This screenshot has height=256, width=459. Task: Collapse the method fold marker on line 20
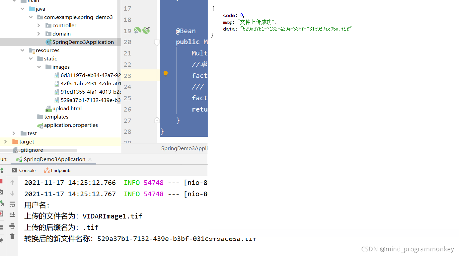click(x=157, y=42)
